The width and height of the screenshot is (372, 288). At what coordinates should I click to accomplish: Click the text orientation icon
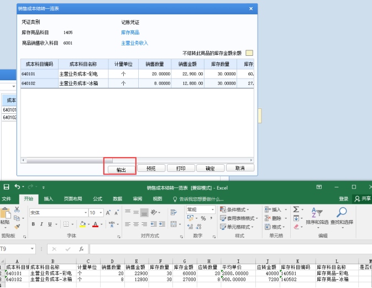click(x=154, y=212)
